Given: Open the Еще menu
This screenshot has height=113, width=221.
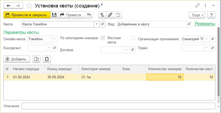Looking at the screenshot, I should 197,15.
